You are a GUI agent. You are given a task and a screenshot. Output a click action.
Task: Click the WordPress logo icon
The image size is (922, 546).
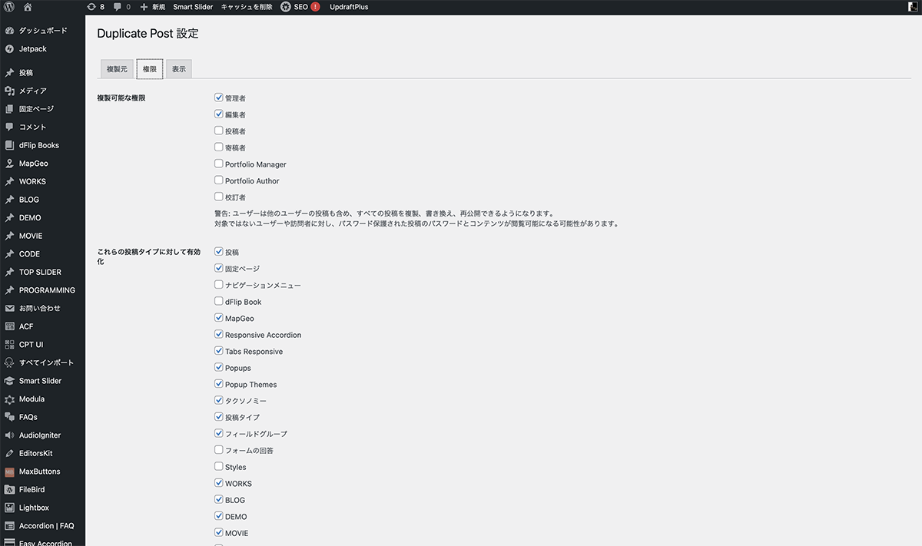9,7
